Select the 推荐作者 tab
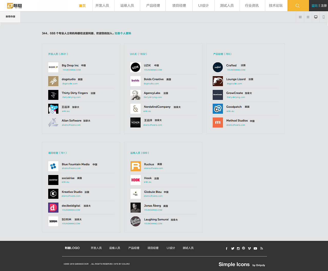Image resolution: width=328 pixels, height=271 pixels. click(x=11, y=17)
